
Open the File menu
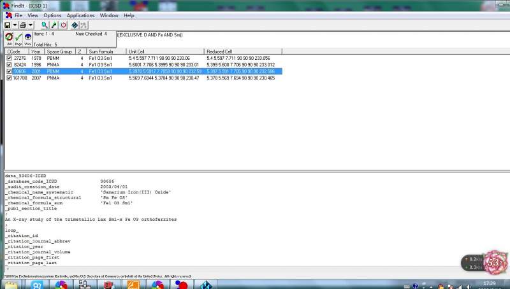pyautogui.click(x=18, y=15)
